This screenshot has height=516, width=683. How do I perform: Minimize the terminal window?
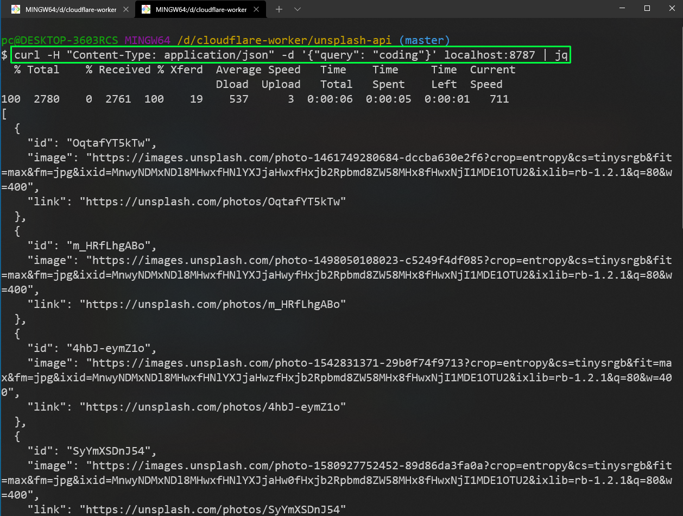622,8
